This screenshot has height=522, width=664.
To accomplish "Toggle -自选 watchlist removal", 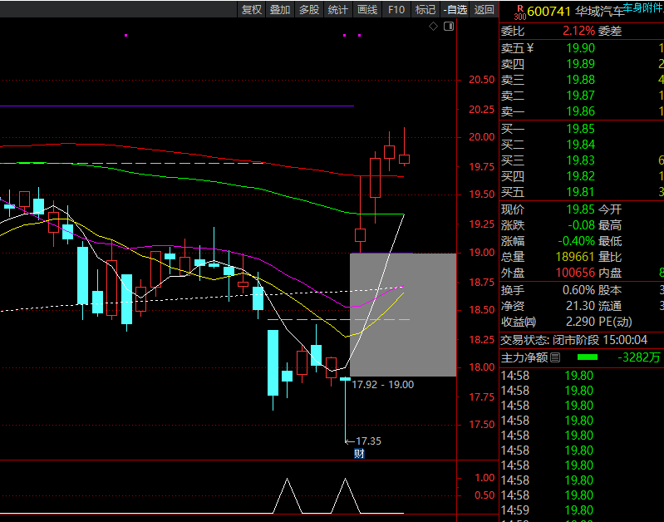I will coord(455,9).
